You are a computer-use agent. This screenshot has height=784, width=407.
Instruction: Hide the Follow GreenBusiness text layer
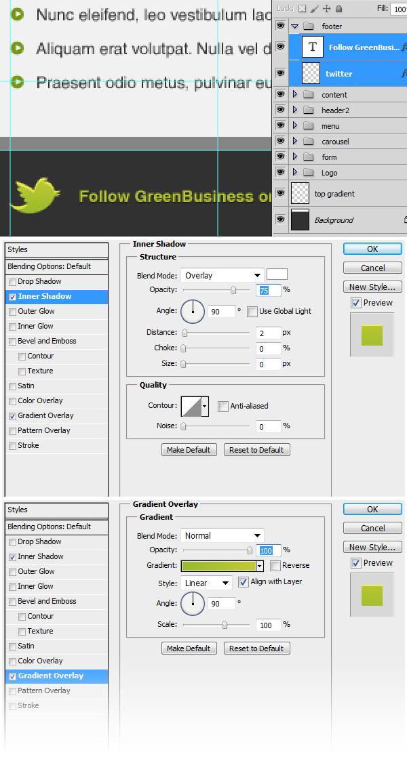(x=280, y=47)
